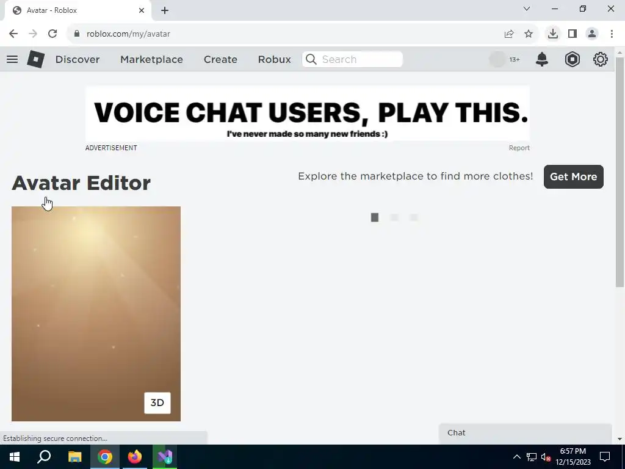Click the user avatar profile circle
Viewport: 625px width, 469px height.
[497, 59]
